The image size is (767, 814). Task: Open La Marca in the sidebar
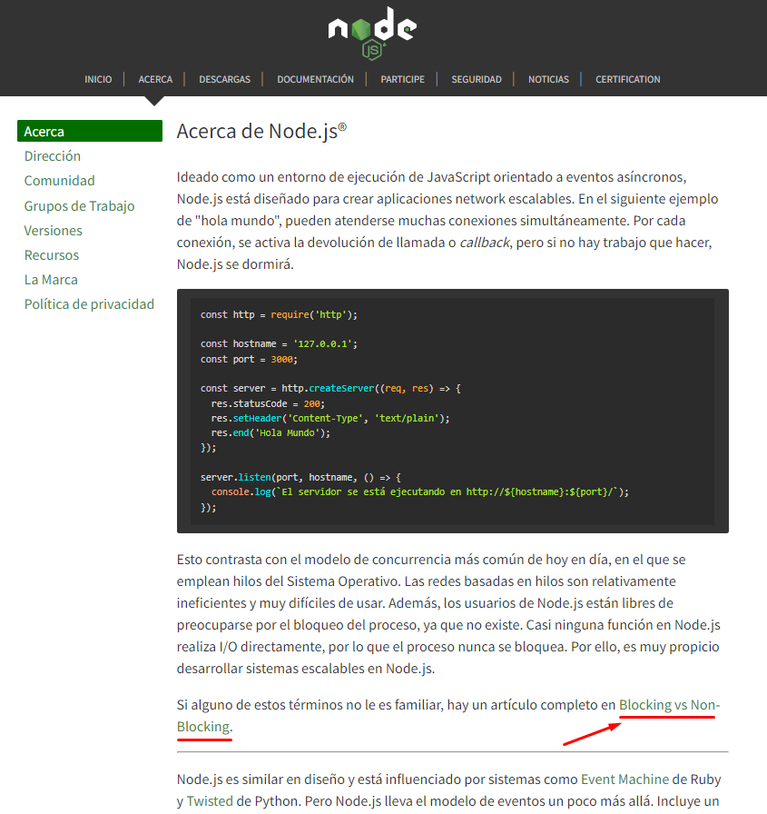(51, 279)
